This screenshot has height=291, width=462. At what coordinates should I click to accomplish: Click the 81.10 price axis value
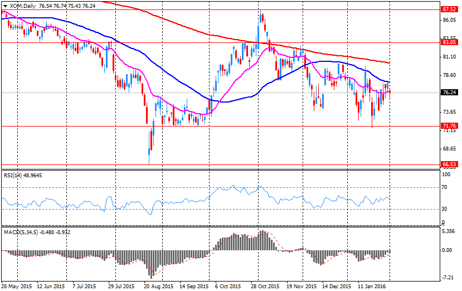[449, 57]
